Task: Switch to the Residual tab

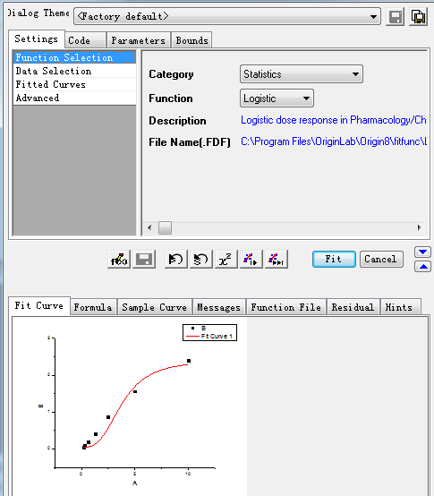Action: (x=353, y=307)
